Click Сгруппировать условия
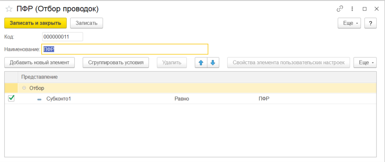This screenshot has width=385, height=162. pyautogui.click(x=116, y=63)
